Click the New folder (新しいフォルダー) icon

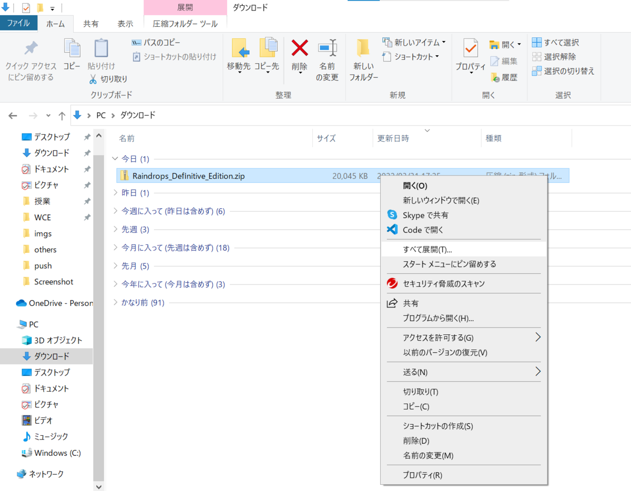tap(363, 48)
